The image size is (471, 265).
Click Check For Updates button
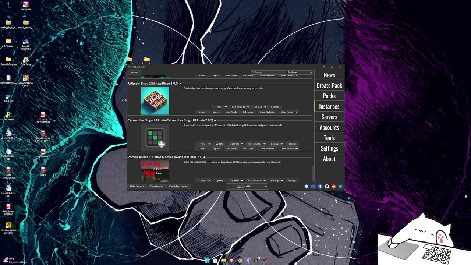point(179,187)
